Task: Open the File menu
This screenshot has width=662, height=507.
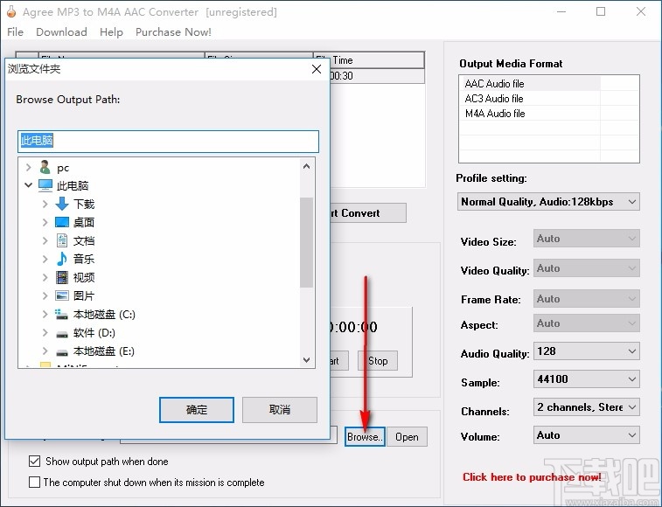Action: click(15, 32)
